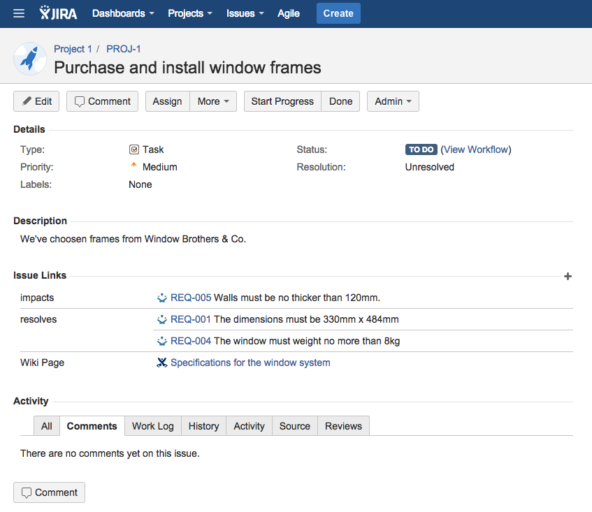Viewport: 592px width, 512px height.
Task: Click the REQ-004 link type icon
Action: 162,342
